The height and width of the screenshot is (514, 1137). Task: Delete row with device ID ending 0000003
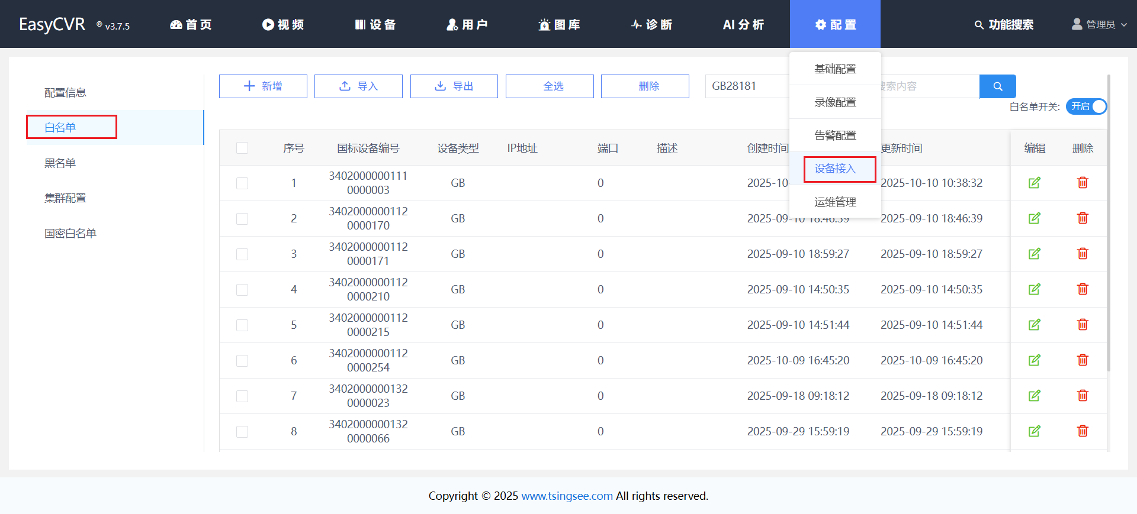1083,183
